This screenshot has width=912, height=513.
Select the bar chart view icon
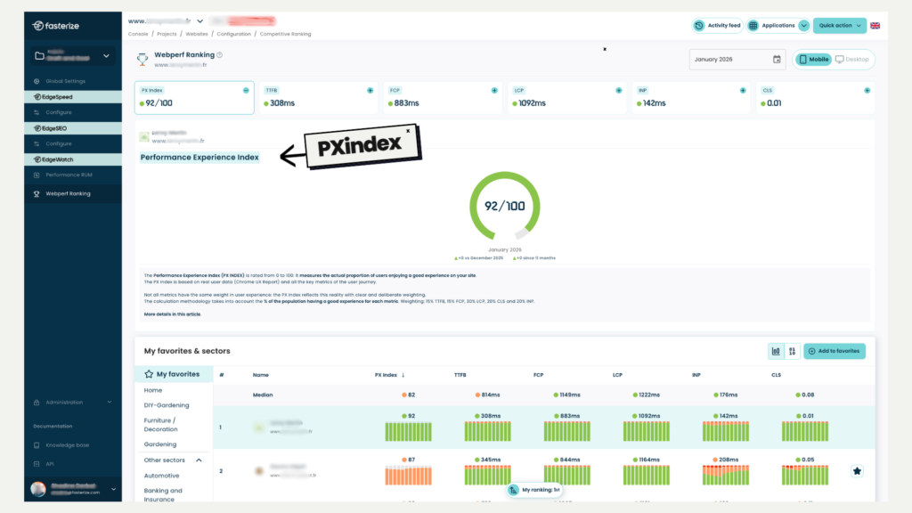[776, 351]
